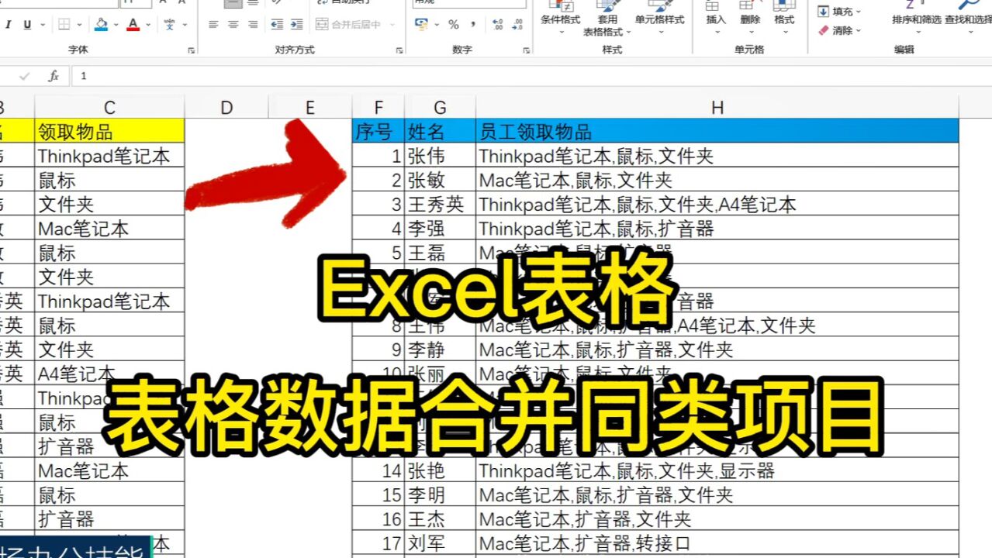
Task: Click into the formula bar showing 1
Action: pos(531,76)
